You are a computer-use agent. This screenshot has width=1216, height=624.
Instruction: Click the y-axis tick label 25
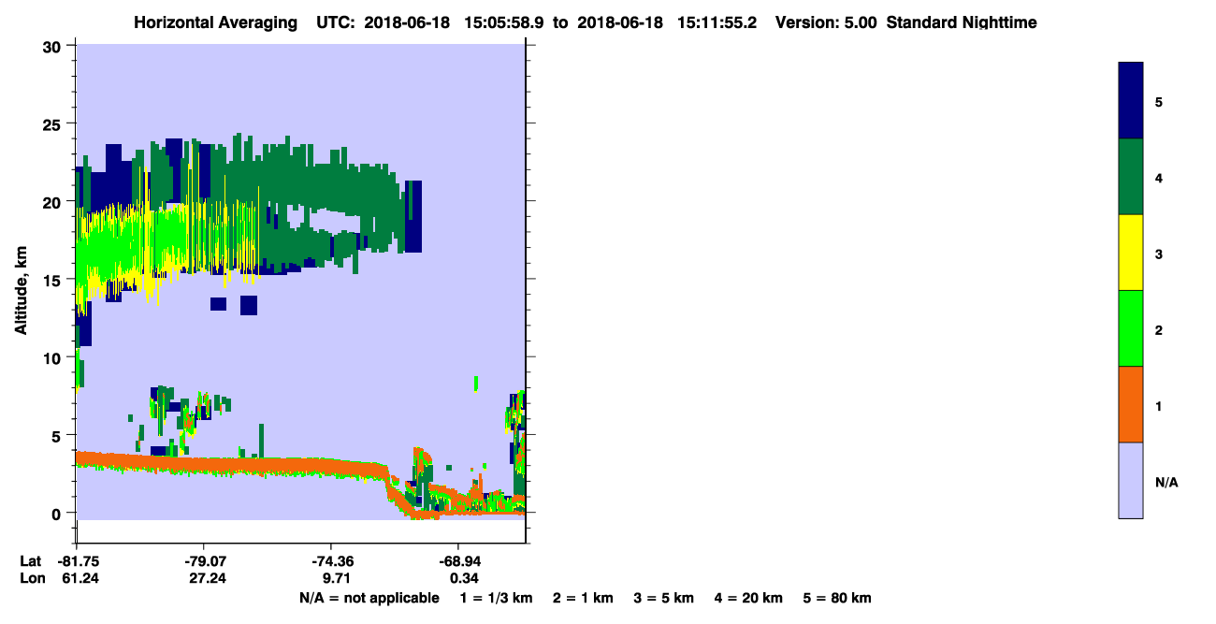(53, 124)
